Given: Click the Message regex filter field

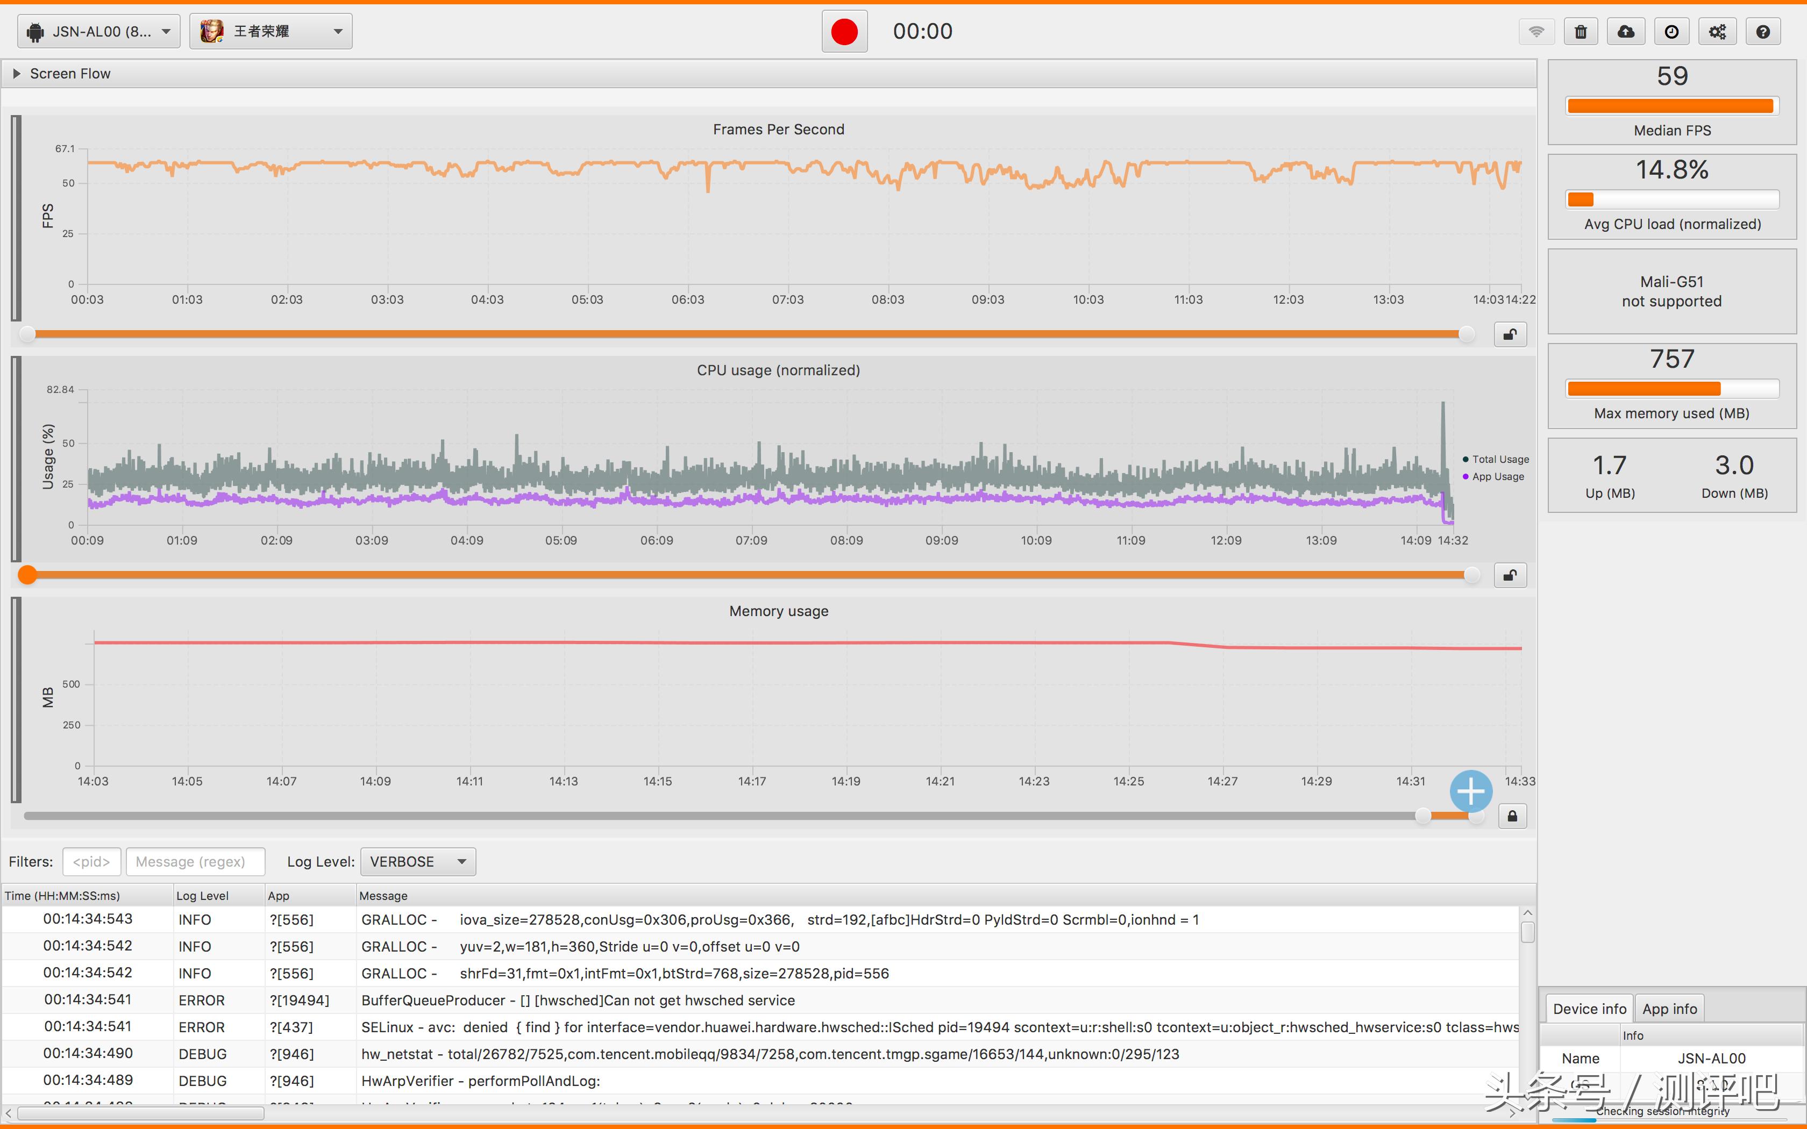Looking at the screenshot, I should click(196, 862).
